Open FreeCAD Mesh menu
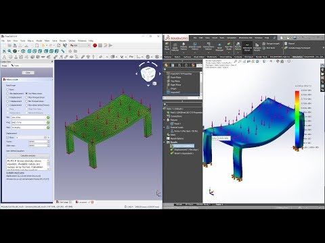325x243 pixels. [x=47, y=40]
